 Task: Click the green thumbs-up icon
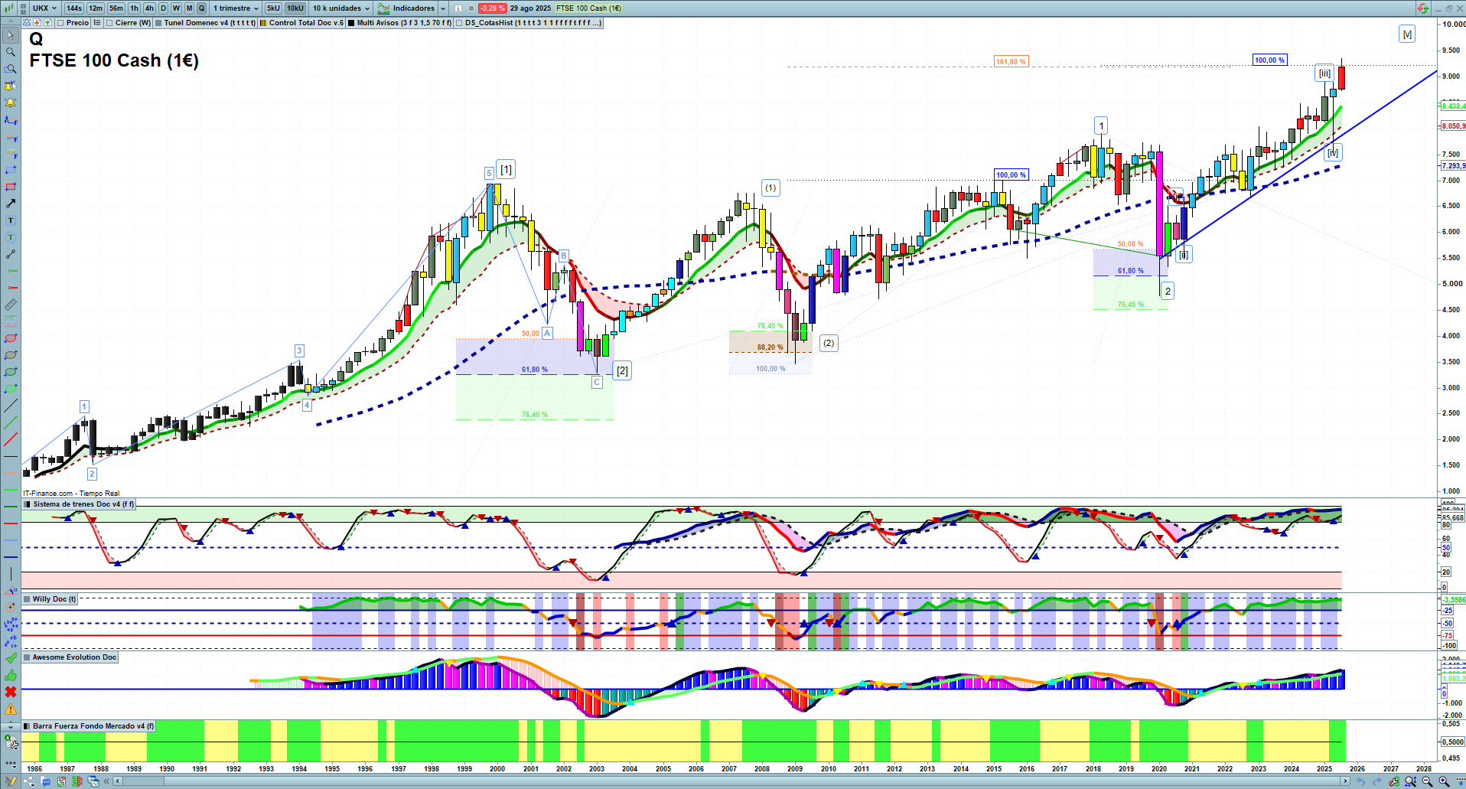[x=11, y=675]
